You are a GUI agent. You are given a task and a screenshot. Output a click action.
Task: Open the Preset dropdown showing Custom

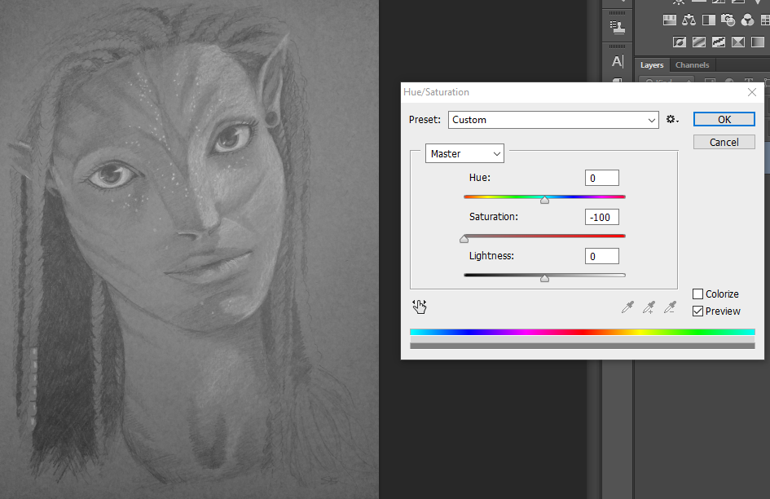553,120
